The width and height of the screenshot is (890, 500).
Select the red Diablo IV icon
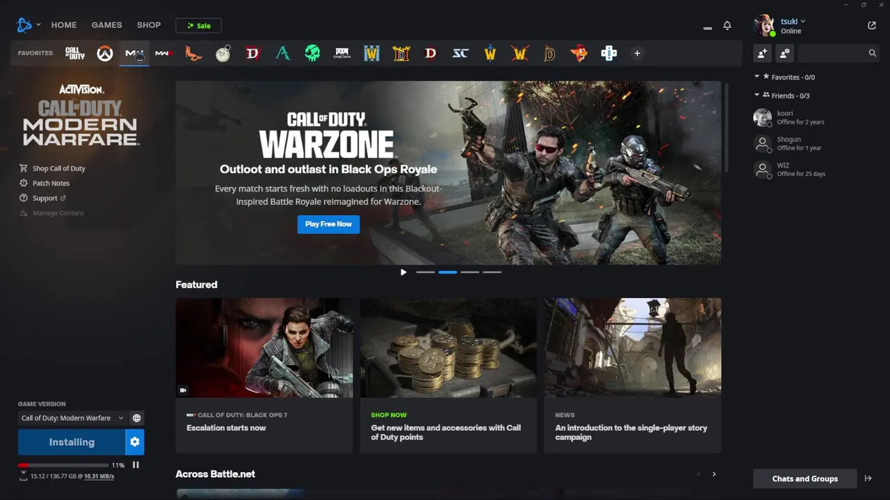click(252, 53)
